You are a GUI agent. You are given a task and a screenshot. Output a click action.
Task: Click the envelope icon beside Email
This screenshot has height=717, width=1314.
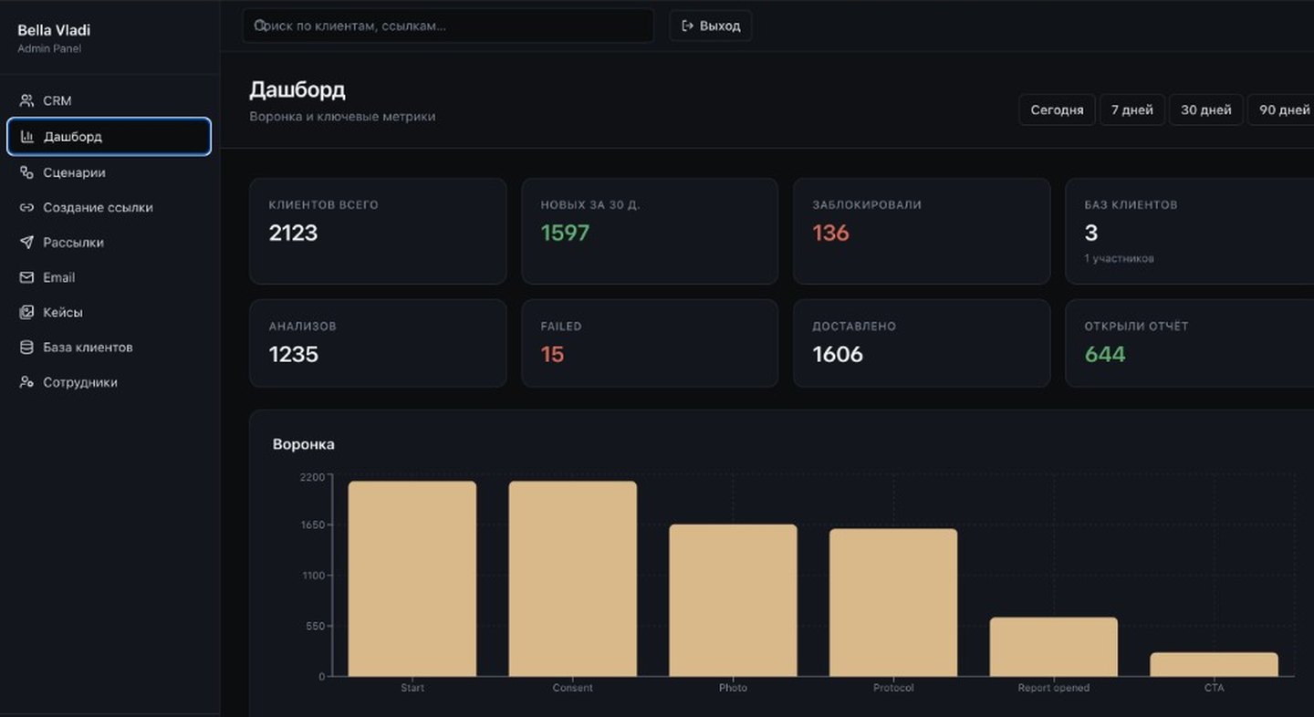click(26, 277)
